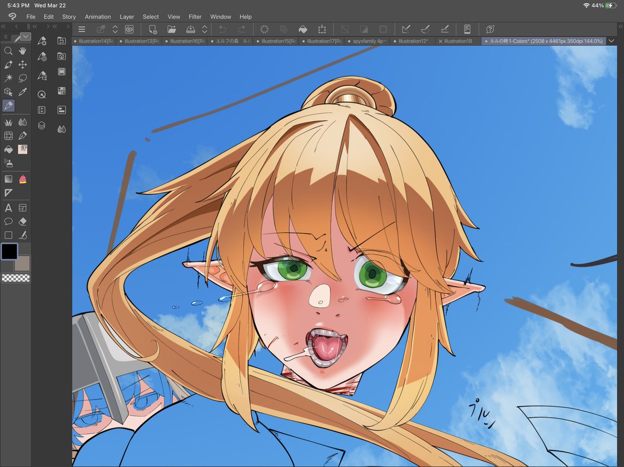Image resolution: width=624 pixels, height=467 pixels.
Task: Open the Layer menu
Action: [x=127, y=17]
